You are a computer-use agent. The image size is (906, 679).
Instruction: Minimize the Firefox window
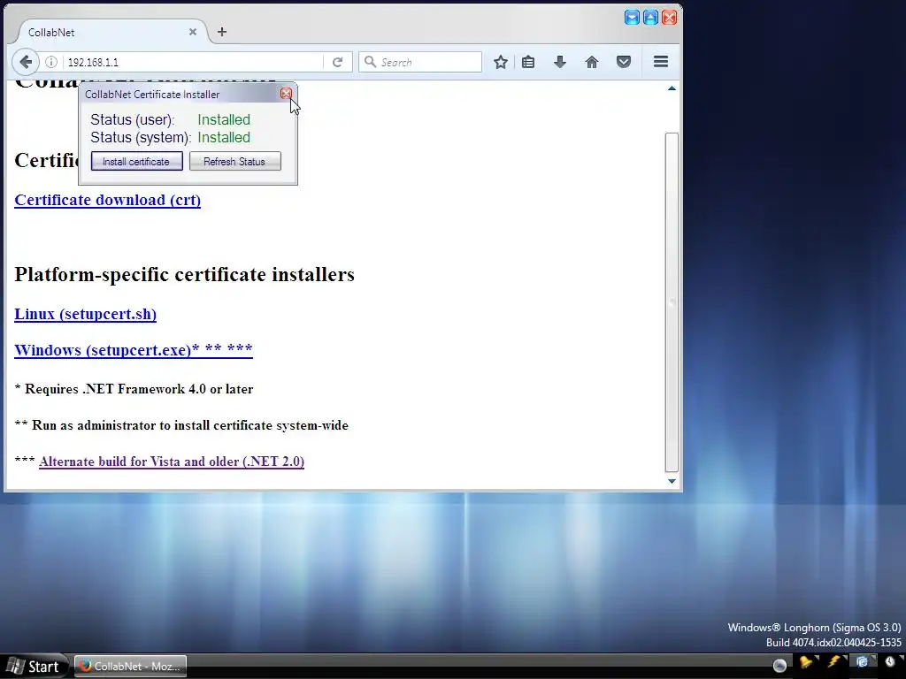click(x=632, y=18)
